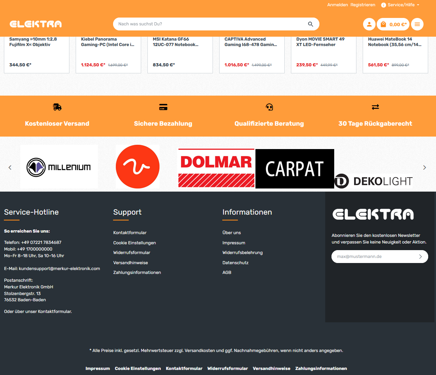
Task: Click 30 Tage Rückgaberecht text
Action: (375, 124)
